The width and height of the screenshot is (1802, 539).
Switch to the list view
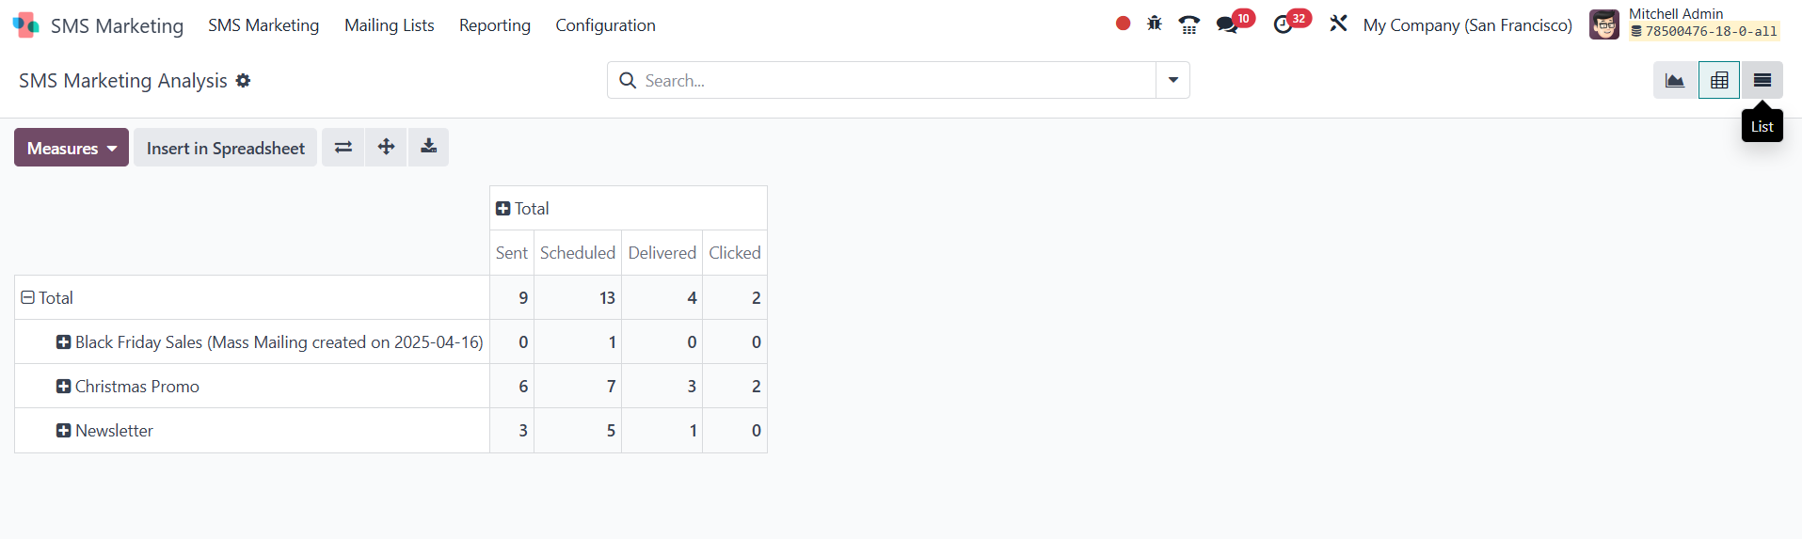[1762, 81]
